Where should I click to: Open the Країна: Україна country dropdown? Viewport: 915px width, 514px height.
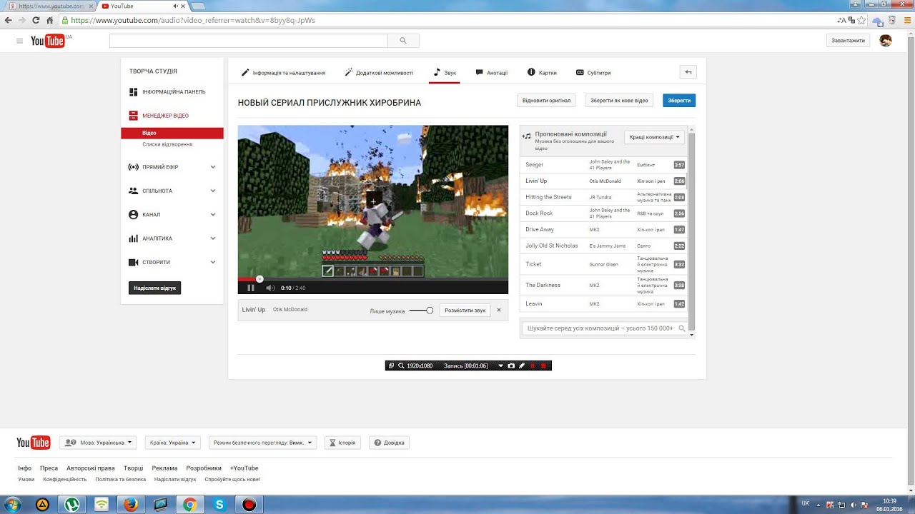coord(172,443)
